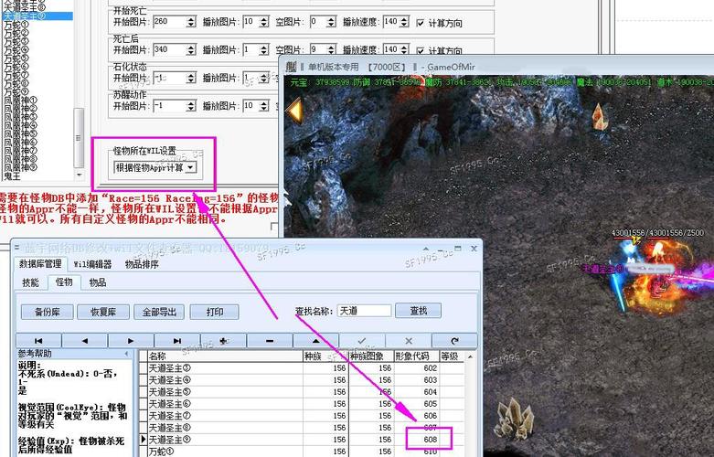
Task: Click spinner of 开始死亡 播放速度 140
Action: [404, 22]
